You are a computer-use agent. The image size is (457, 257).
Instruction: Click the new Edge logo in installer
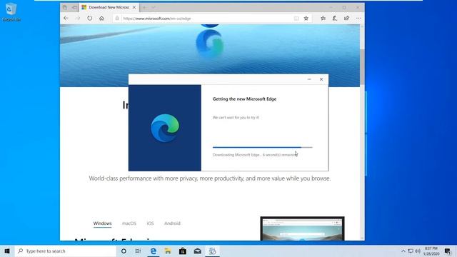[x=165, y=128]
